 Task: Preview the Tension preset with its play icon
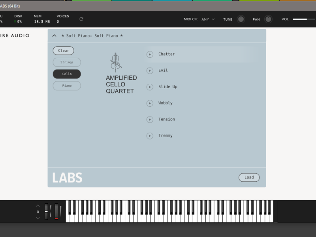click(150, 120)
